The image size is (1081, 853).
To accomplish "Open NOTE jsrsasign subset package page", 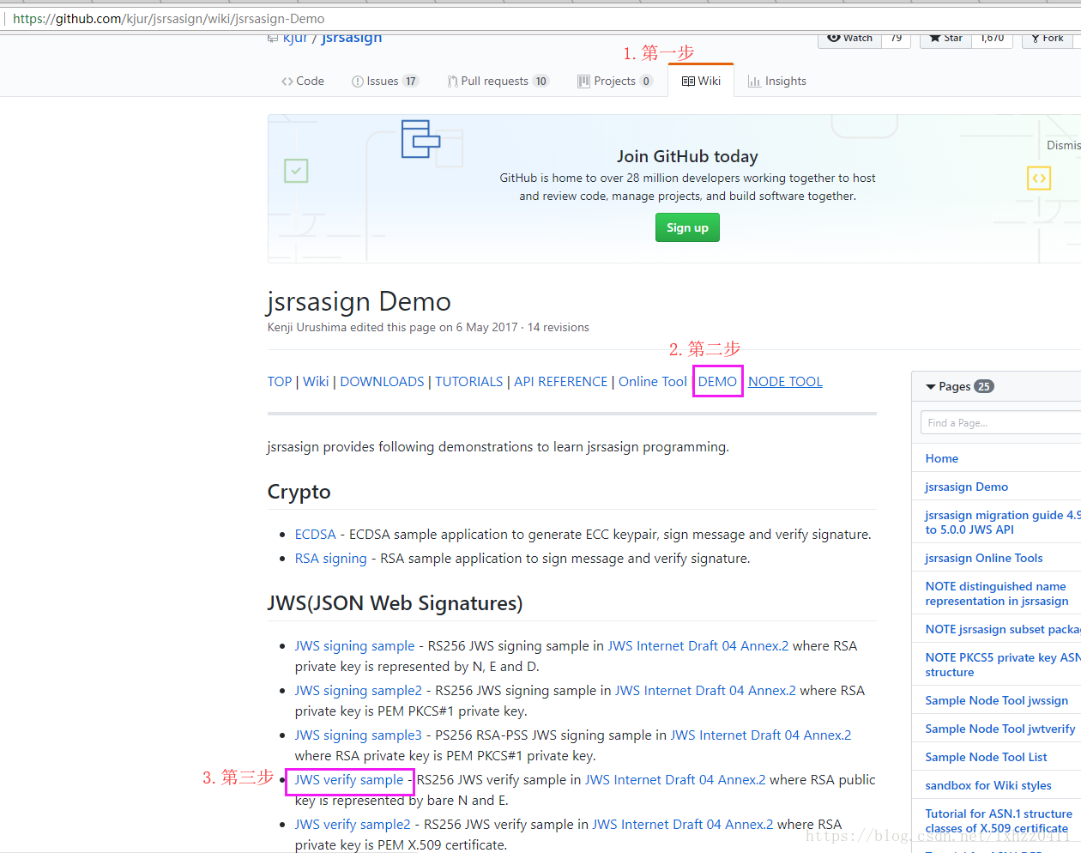I will coord(1003,629).
